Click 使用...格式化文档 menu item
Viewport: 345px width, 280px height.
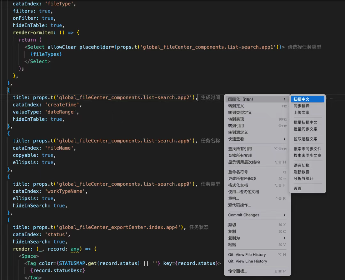coord(257,192)
